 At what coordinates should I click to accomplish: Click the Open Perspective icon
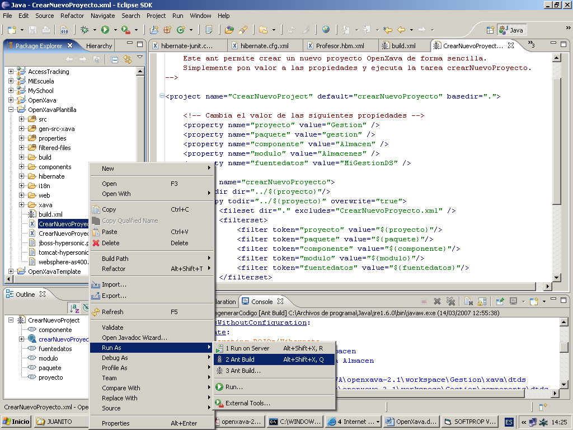click(490, 30)
